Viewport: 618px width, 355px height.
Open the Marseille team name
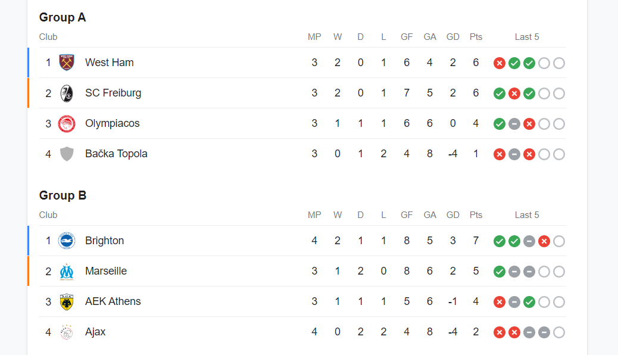(106, 271)
